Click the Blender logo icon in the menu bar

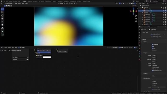coord(2,1)
